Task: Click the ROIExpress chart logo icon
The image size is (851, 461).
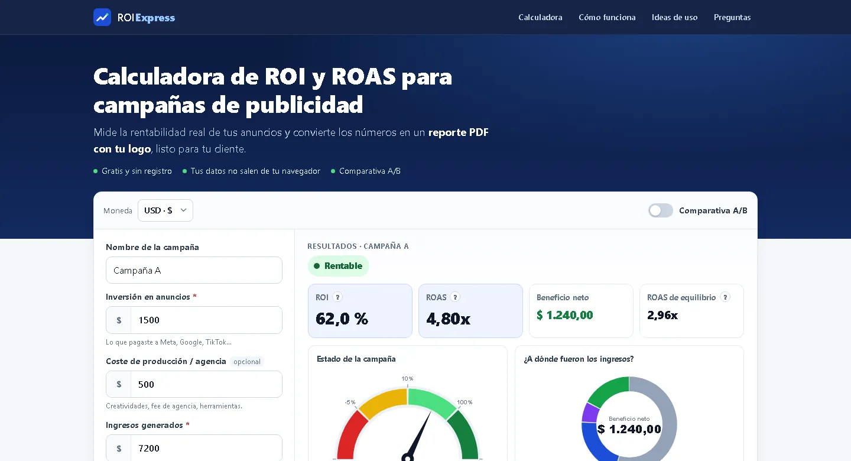Action: click(102, 17)
